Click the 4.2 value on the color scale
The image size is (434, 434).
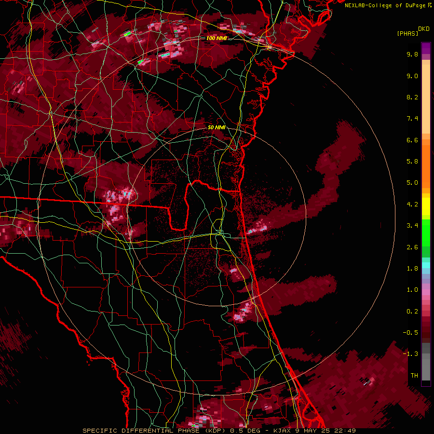(412, 204)
